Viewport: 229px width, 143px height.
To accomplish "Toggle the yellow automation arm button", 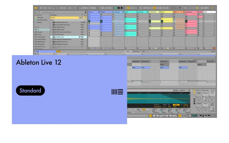I will (128, 8).
